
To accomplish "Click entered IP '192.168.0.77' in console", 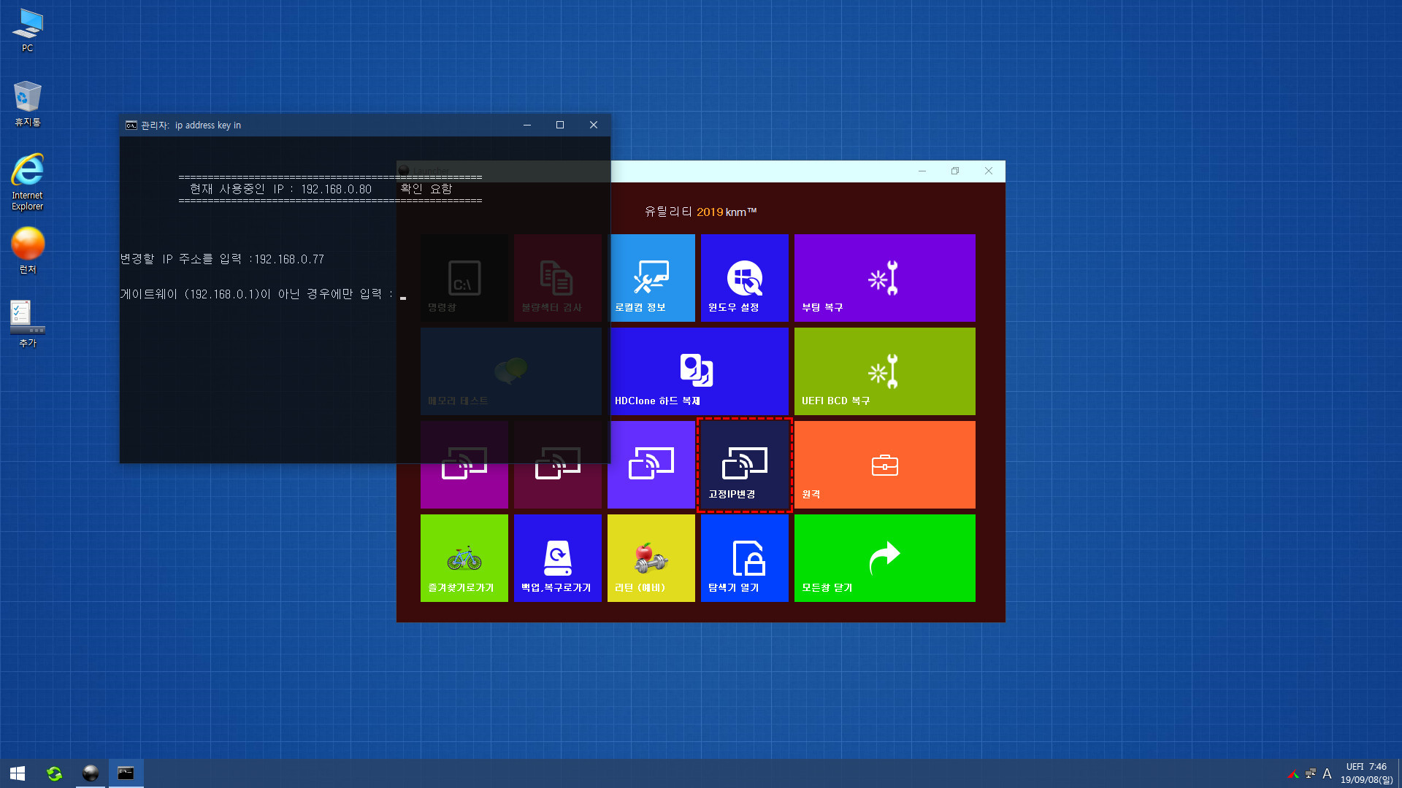I will [x=289, y=259].
